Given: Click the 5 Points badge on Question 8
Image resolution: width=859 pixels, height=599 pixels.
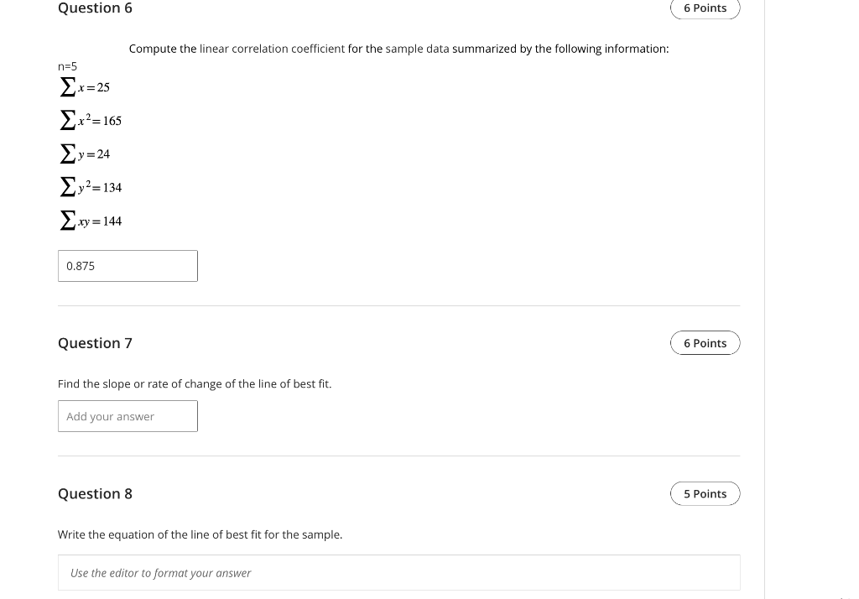Looking at the screenshot, I should [x=705, y=493].
